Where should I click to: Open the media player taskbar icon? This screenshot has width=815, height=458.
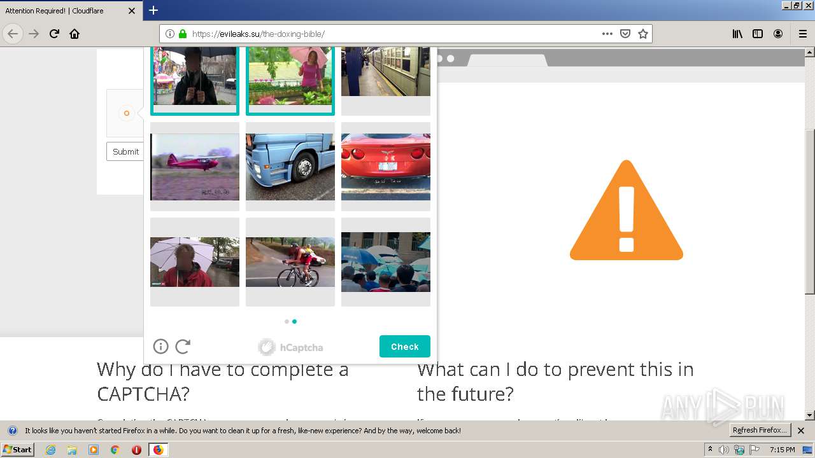pos(94,450)
